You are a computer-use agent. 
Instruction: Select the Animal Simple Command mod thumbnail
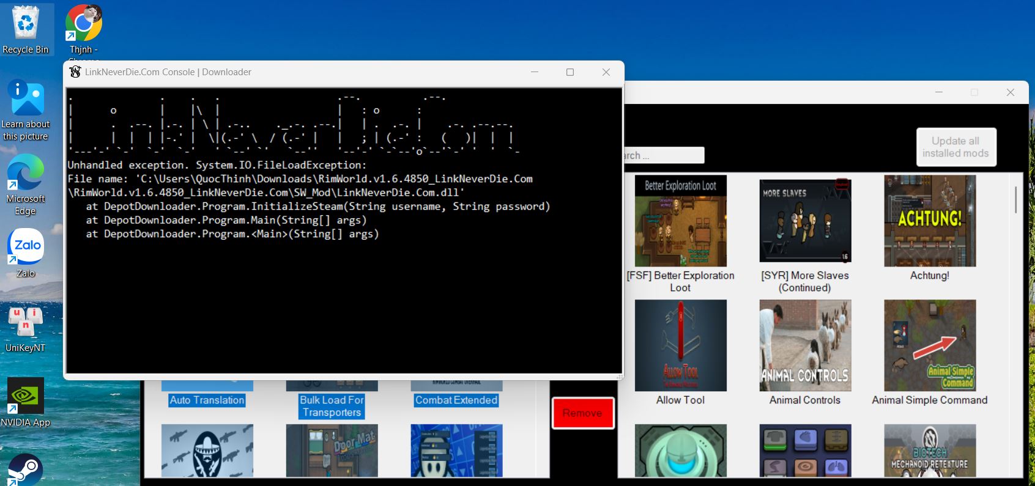point(930,345)
